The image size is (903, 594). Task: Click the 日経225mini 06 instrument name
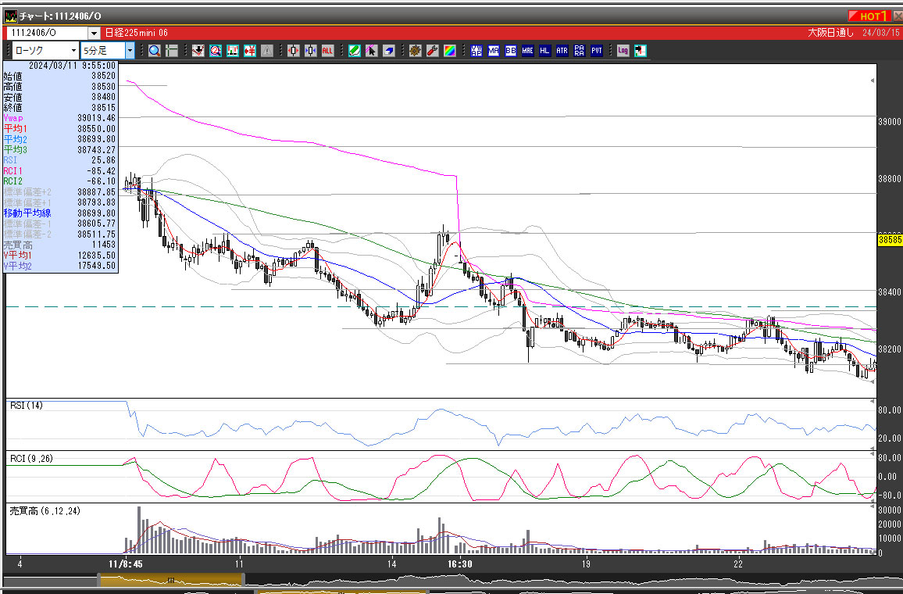(x=137, y=33)
